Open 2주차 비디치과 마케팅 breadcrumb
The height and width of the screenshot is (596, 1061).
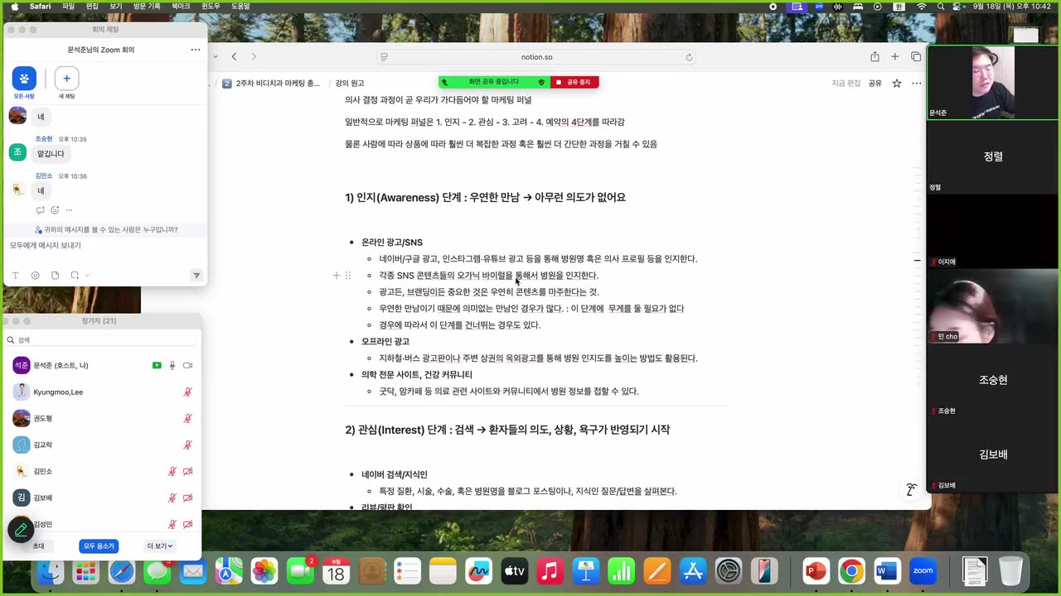(x=271, y=83)
